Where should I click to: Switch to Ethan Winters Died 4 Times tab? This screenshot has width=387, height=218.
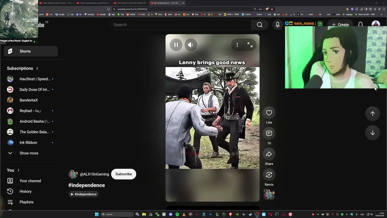tap(56, 3)
